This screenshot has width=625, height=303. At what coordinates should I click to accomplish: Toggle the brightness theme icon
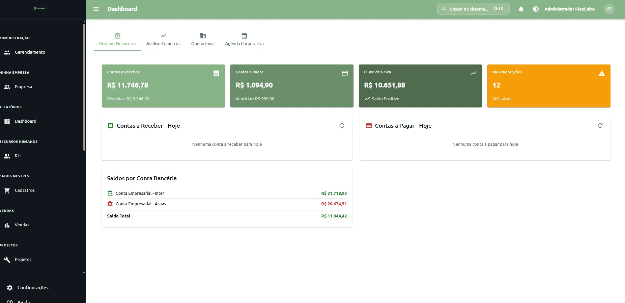pos(536,9)
